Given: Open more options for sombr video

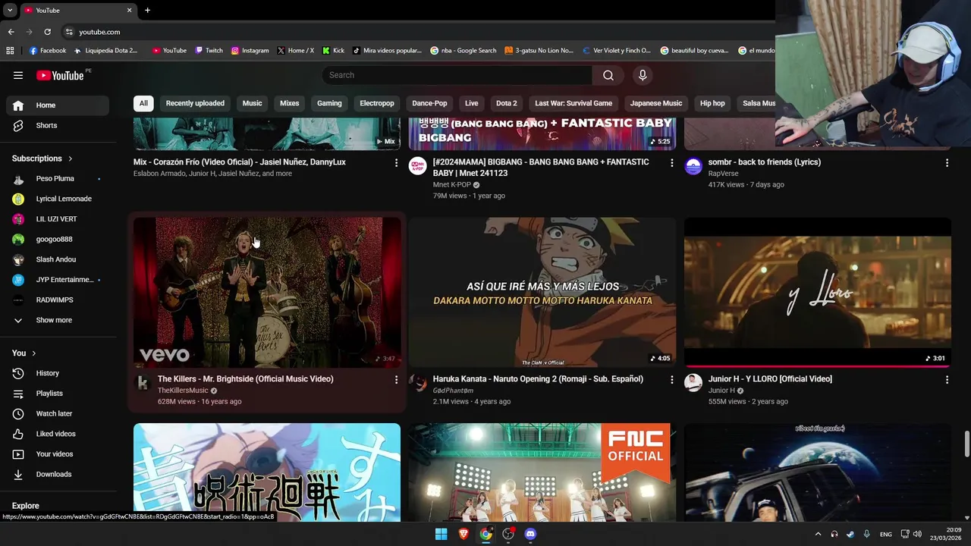Looking at the screenshot, I should (947, 162).
